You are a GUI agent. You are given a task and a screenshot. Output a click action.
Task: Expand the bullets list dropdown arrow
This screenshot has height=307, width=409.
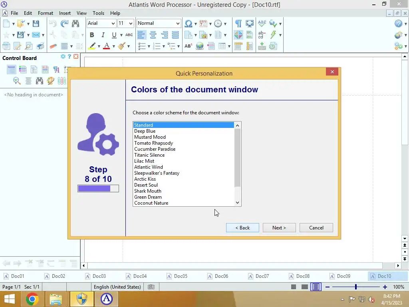[149, 46]
